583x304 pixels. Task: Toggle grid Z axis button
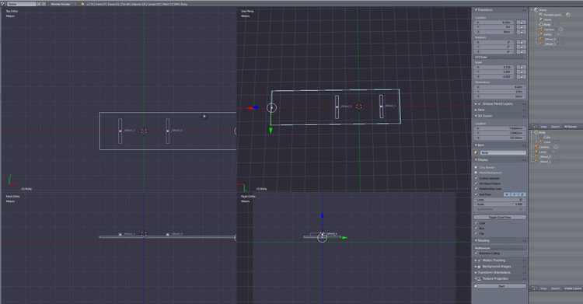pyautogui.click(x=522, y=194)
